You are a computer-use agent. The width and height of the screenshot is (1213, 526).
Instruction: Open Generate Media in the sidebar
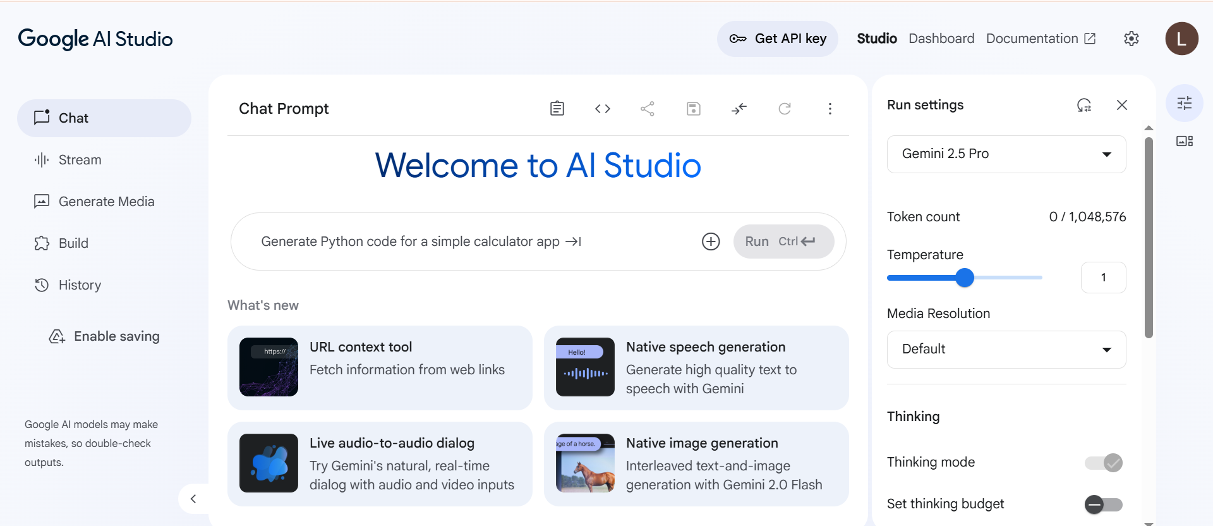(x=104, y=202)
